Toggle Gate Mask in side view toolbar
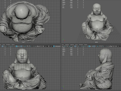 tap(80, 46)
